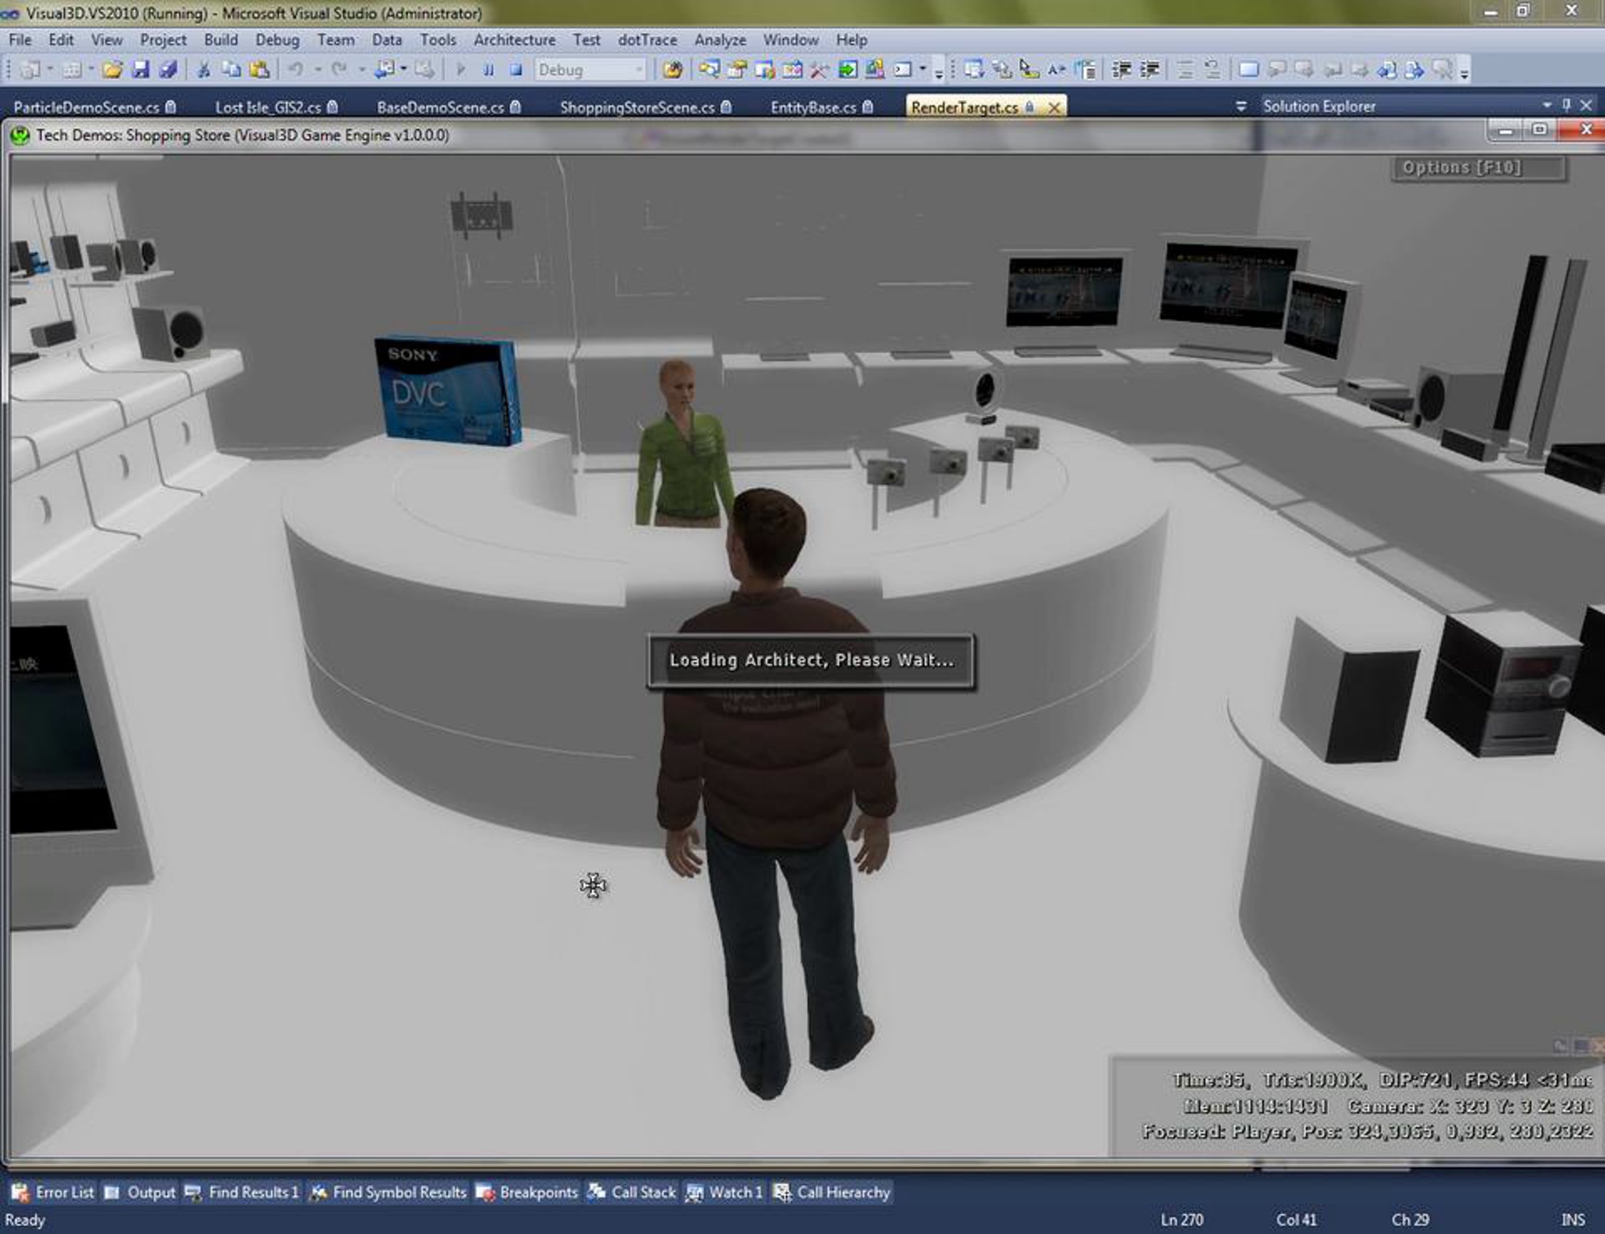This screenshot has width=1605, height=1234.
Task: Open the active documents list dropdown
Action: point(1241,106)
